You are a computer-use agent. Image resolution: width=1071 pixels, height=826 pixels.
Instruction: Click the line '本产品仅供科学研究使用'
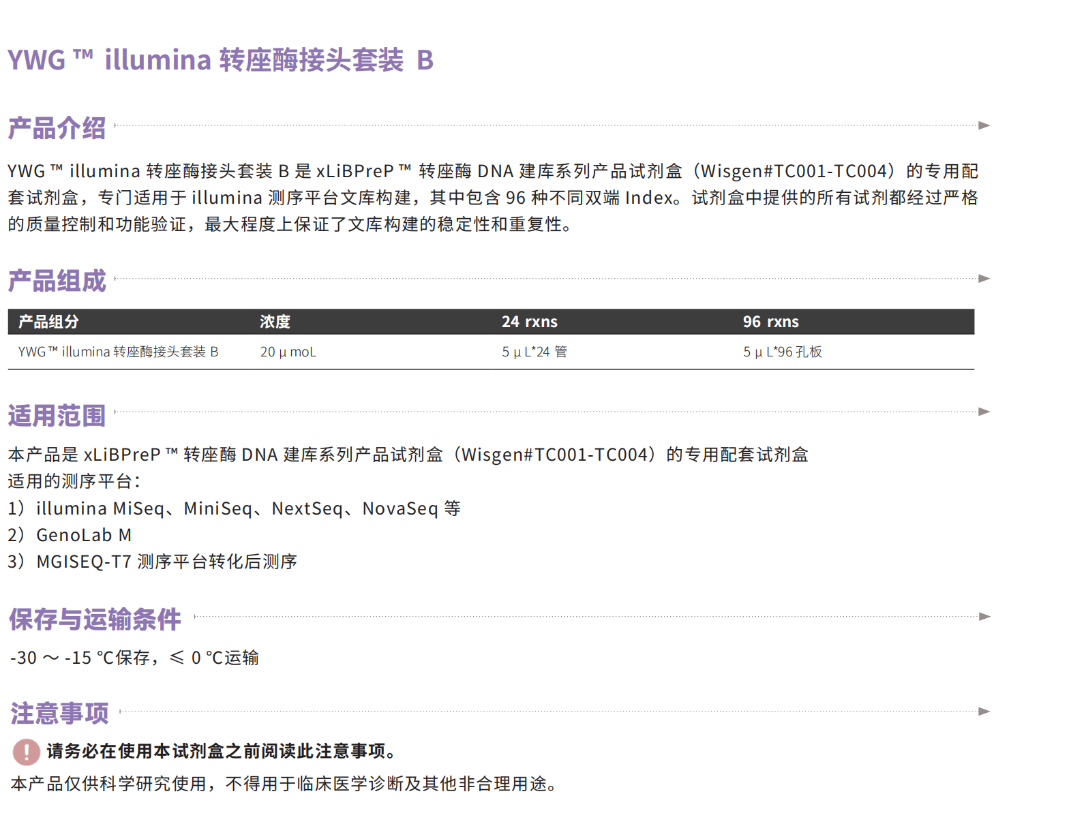coord(284,784)
